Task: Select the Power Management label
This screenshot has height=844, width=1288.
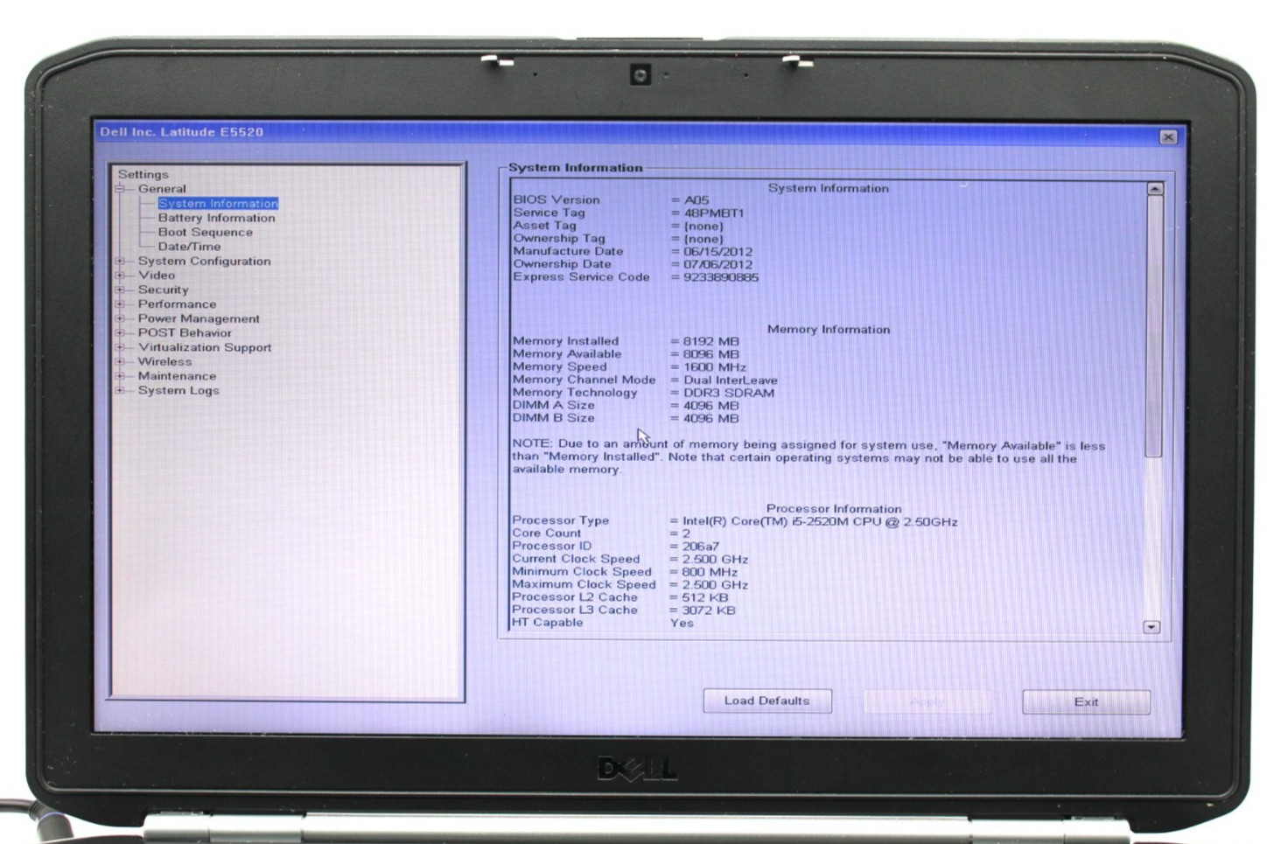Action: coord(199,318)
